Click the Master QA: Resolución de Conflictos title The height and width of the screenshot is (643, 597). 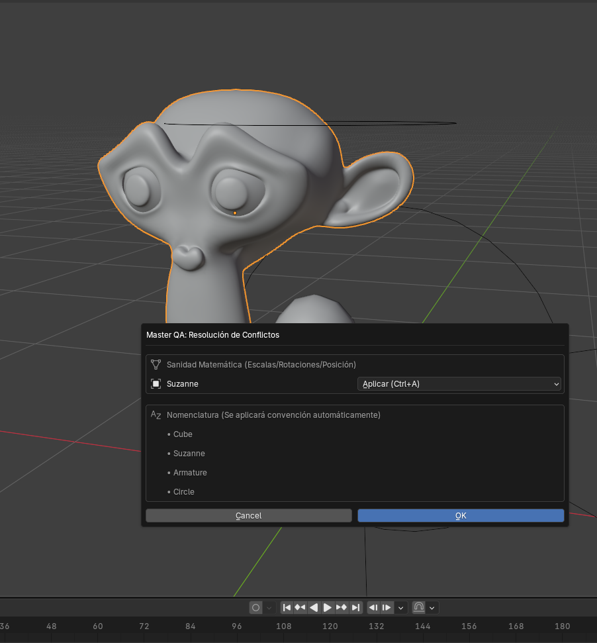point(212,334)
